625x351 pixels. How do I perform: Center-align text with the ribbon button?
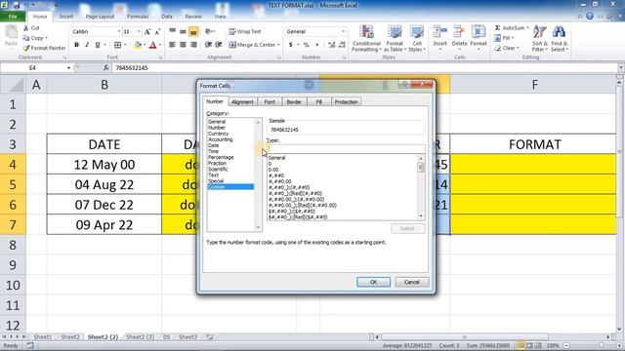183,45
